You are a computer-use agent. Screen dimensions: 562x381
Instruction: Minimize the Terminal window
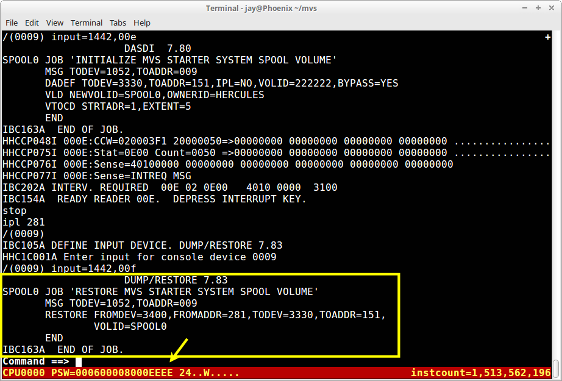click(525, 8)
